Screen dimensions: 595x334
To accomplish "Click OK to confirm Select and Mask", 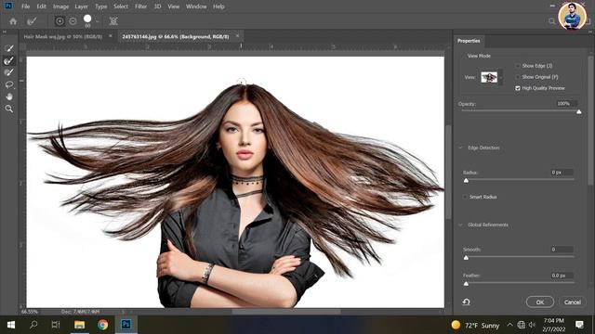I will 539,302.
